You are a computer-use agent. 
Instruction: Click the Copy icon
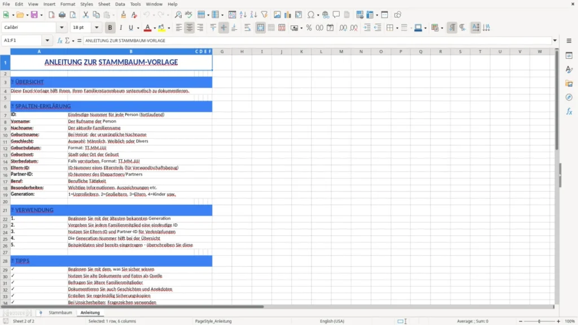[96, 15]
